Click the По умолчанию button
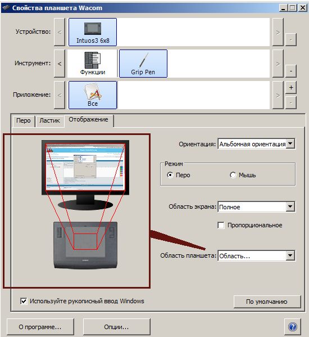Screen dimensions: 309x337 [x=267, y=302]
